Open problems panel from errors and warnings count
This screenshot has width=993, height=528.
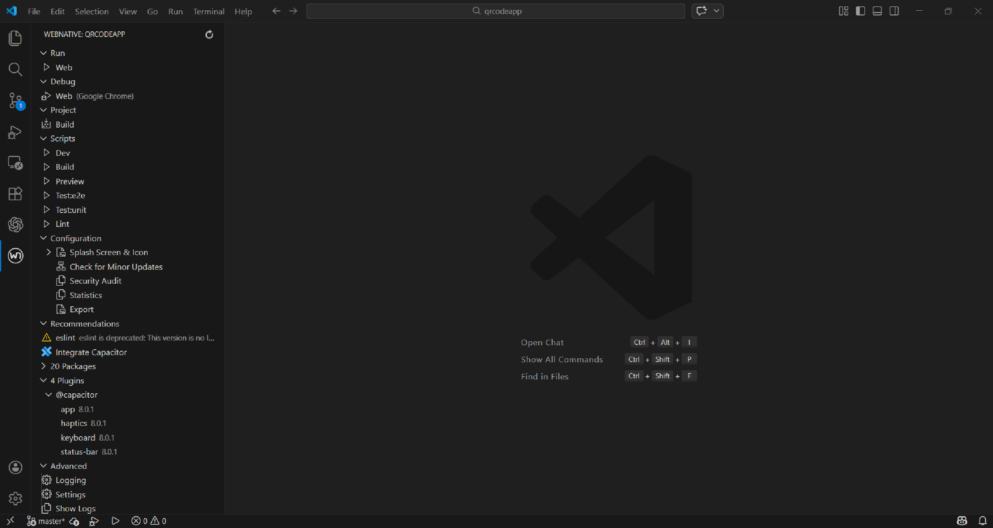click(x=149, y=521)
